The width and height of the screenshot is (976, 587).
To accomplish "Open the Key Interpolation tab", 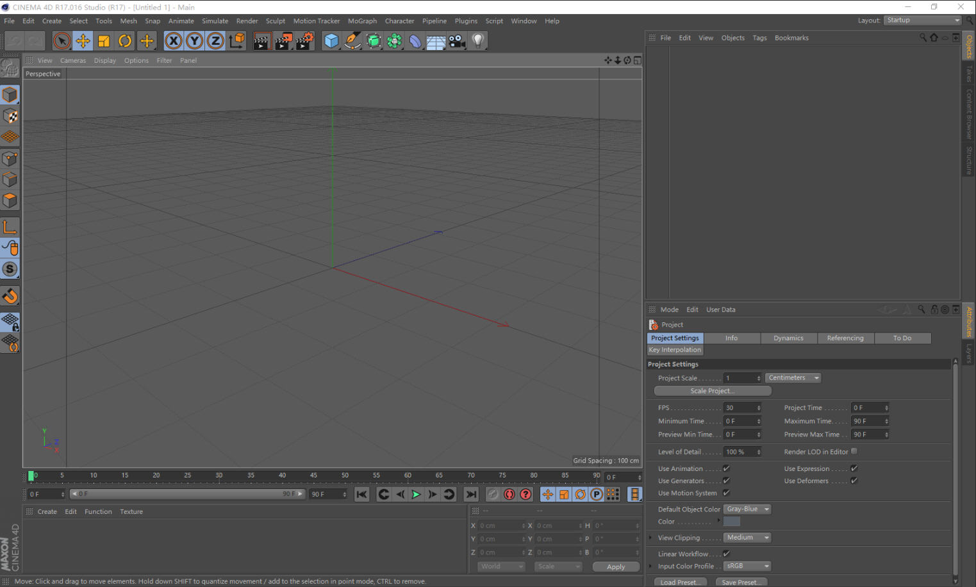I will click(x=675, y=350).
